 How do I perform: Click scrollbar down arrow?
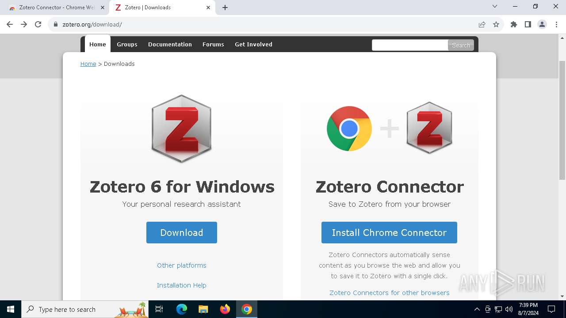pyautogui.click(x=562, y=296)
